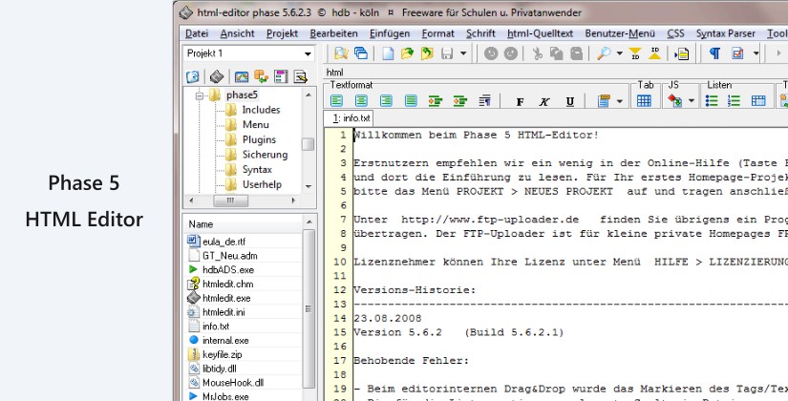
Task: Click the pilcrow paragraph marks icon
Action: tap(713, 54)
